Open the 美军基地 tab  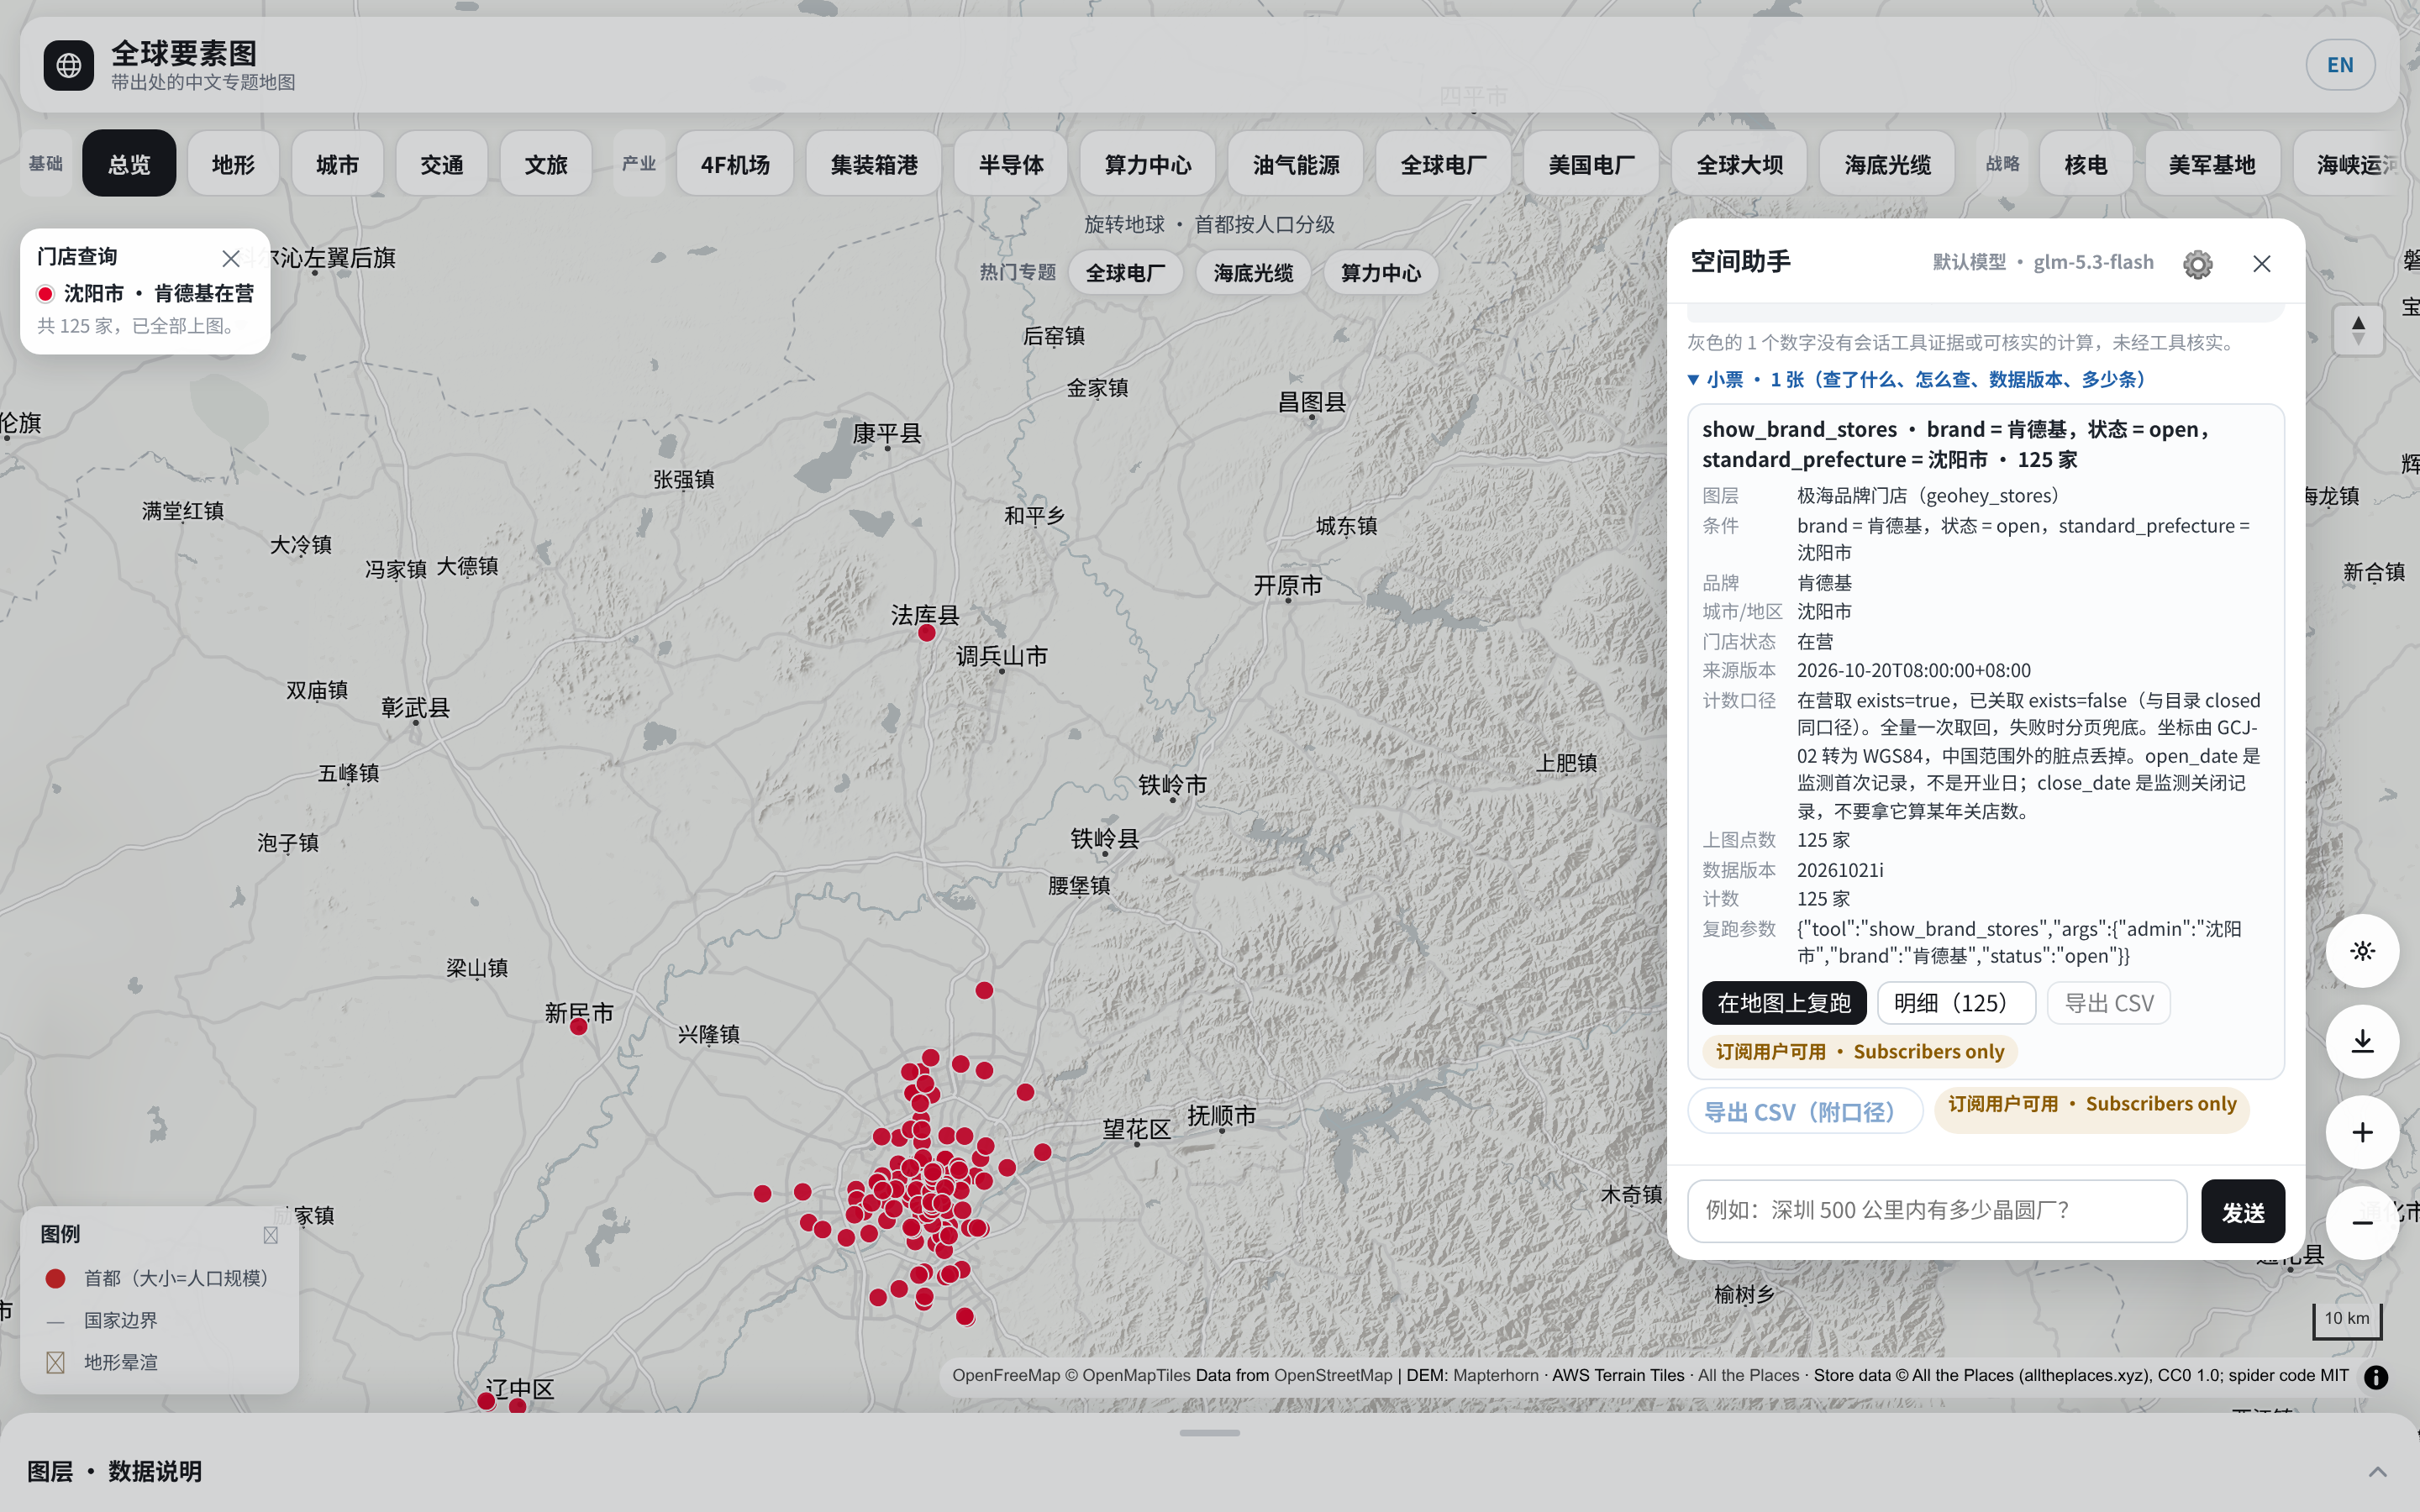[x=2212, y=164]
